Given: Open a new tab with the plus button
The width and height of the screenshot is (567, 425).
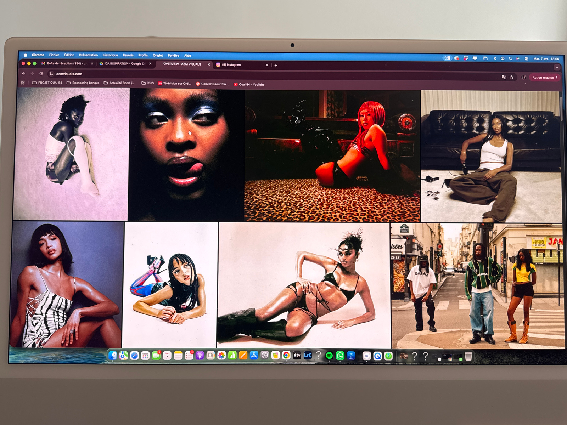Looking at the screenshot, I should point(276,65).
